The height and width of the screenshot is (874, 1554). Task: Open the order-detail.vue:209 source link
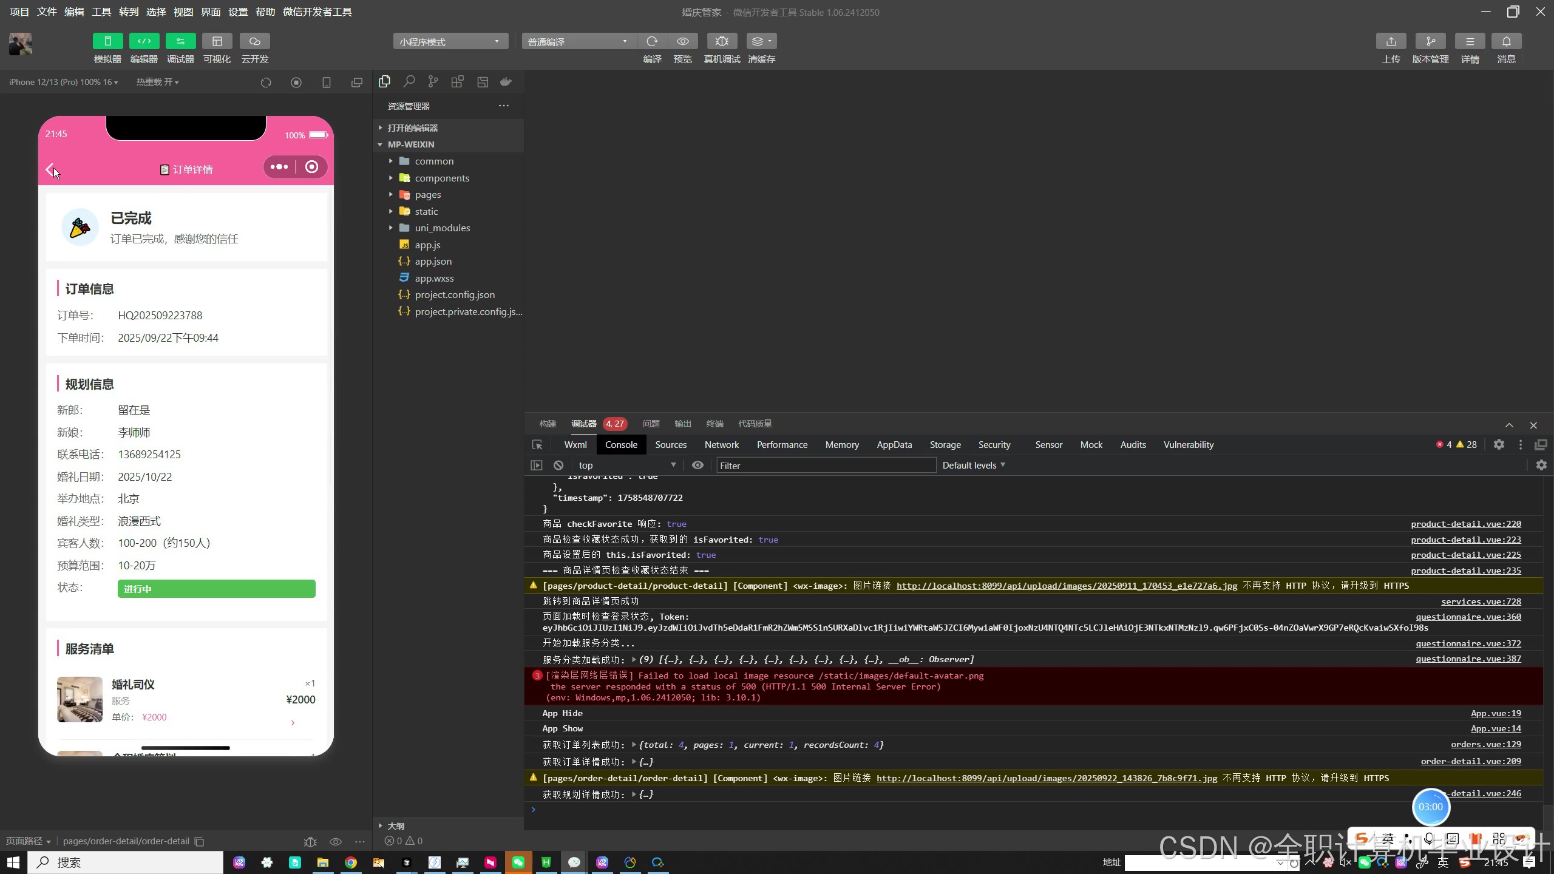pos(1470,761)
